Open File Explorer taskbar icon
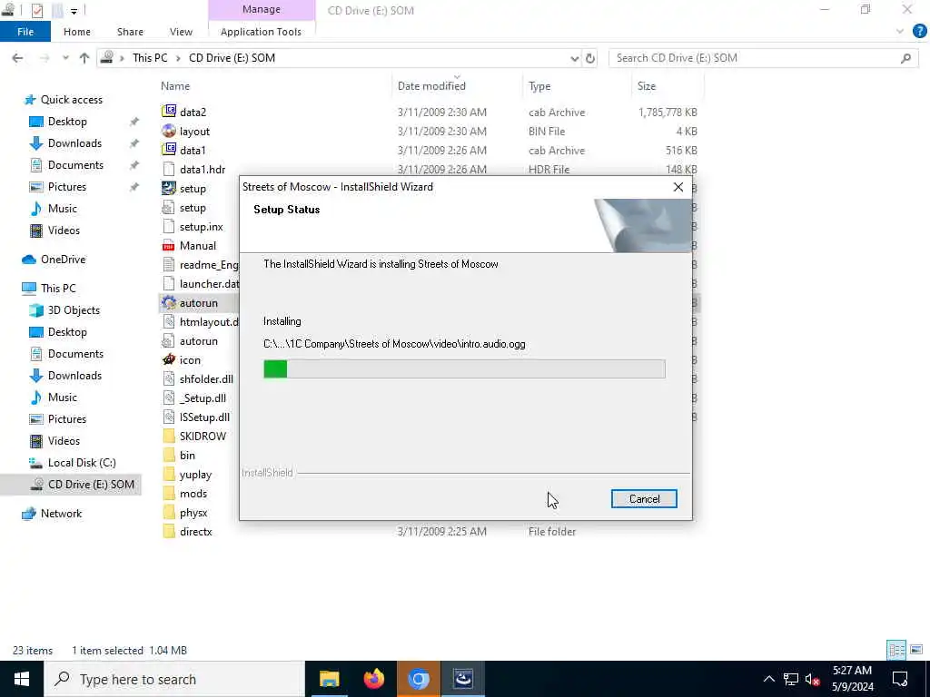 329,679
